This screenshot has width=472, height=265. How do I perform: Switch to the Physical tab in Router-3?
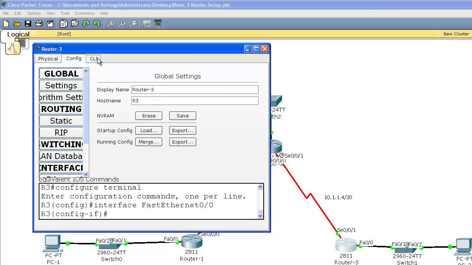click(48, 59)
